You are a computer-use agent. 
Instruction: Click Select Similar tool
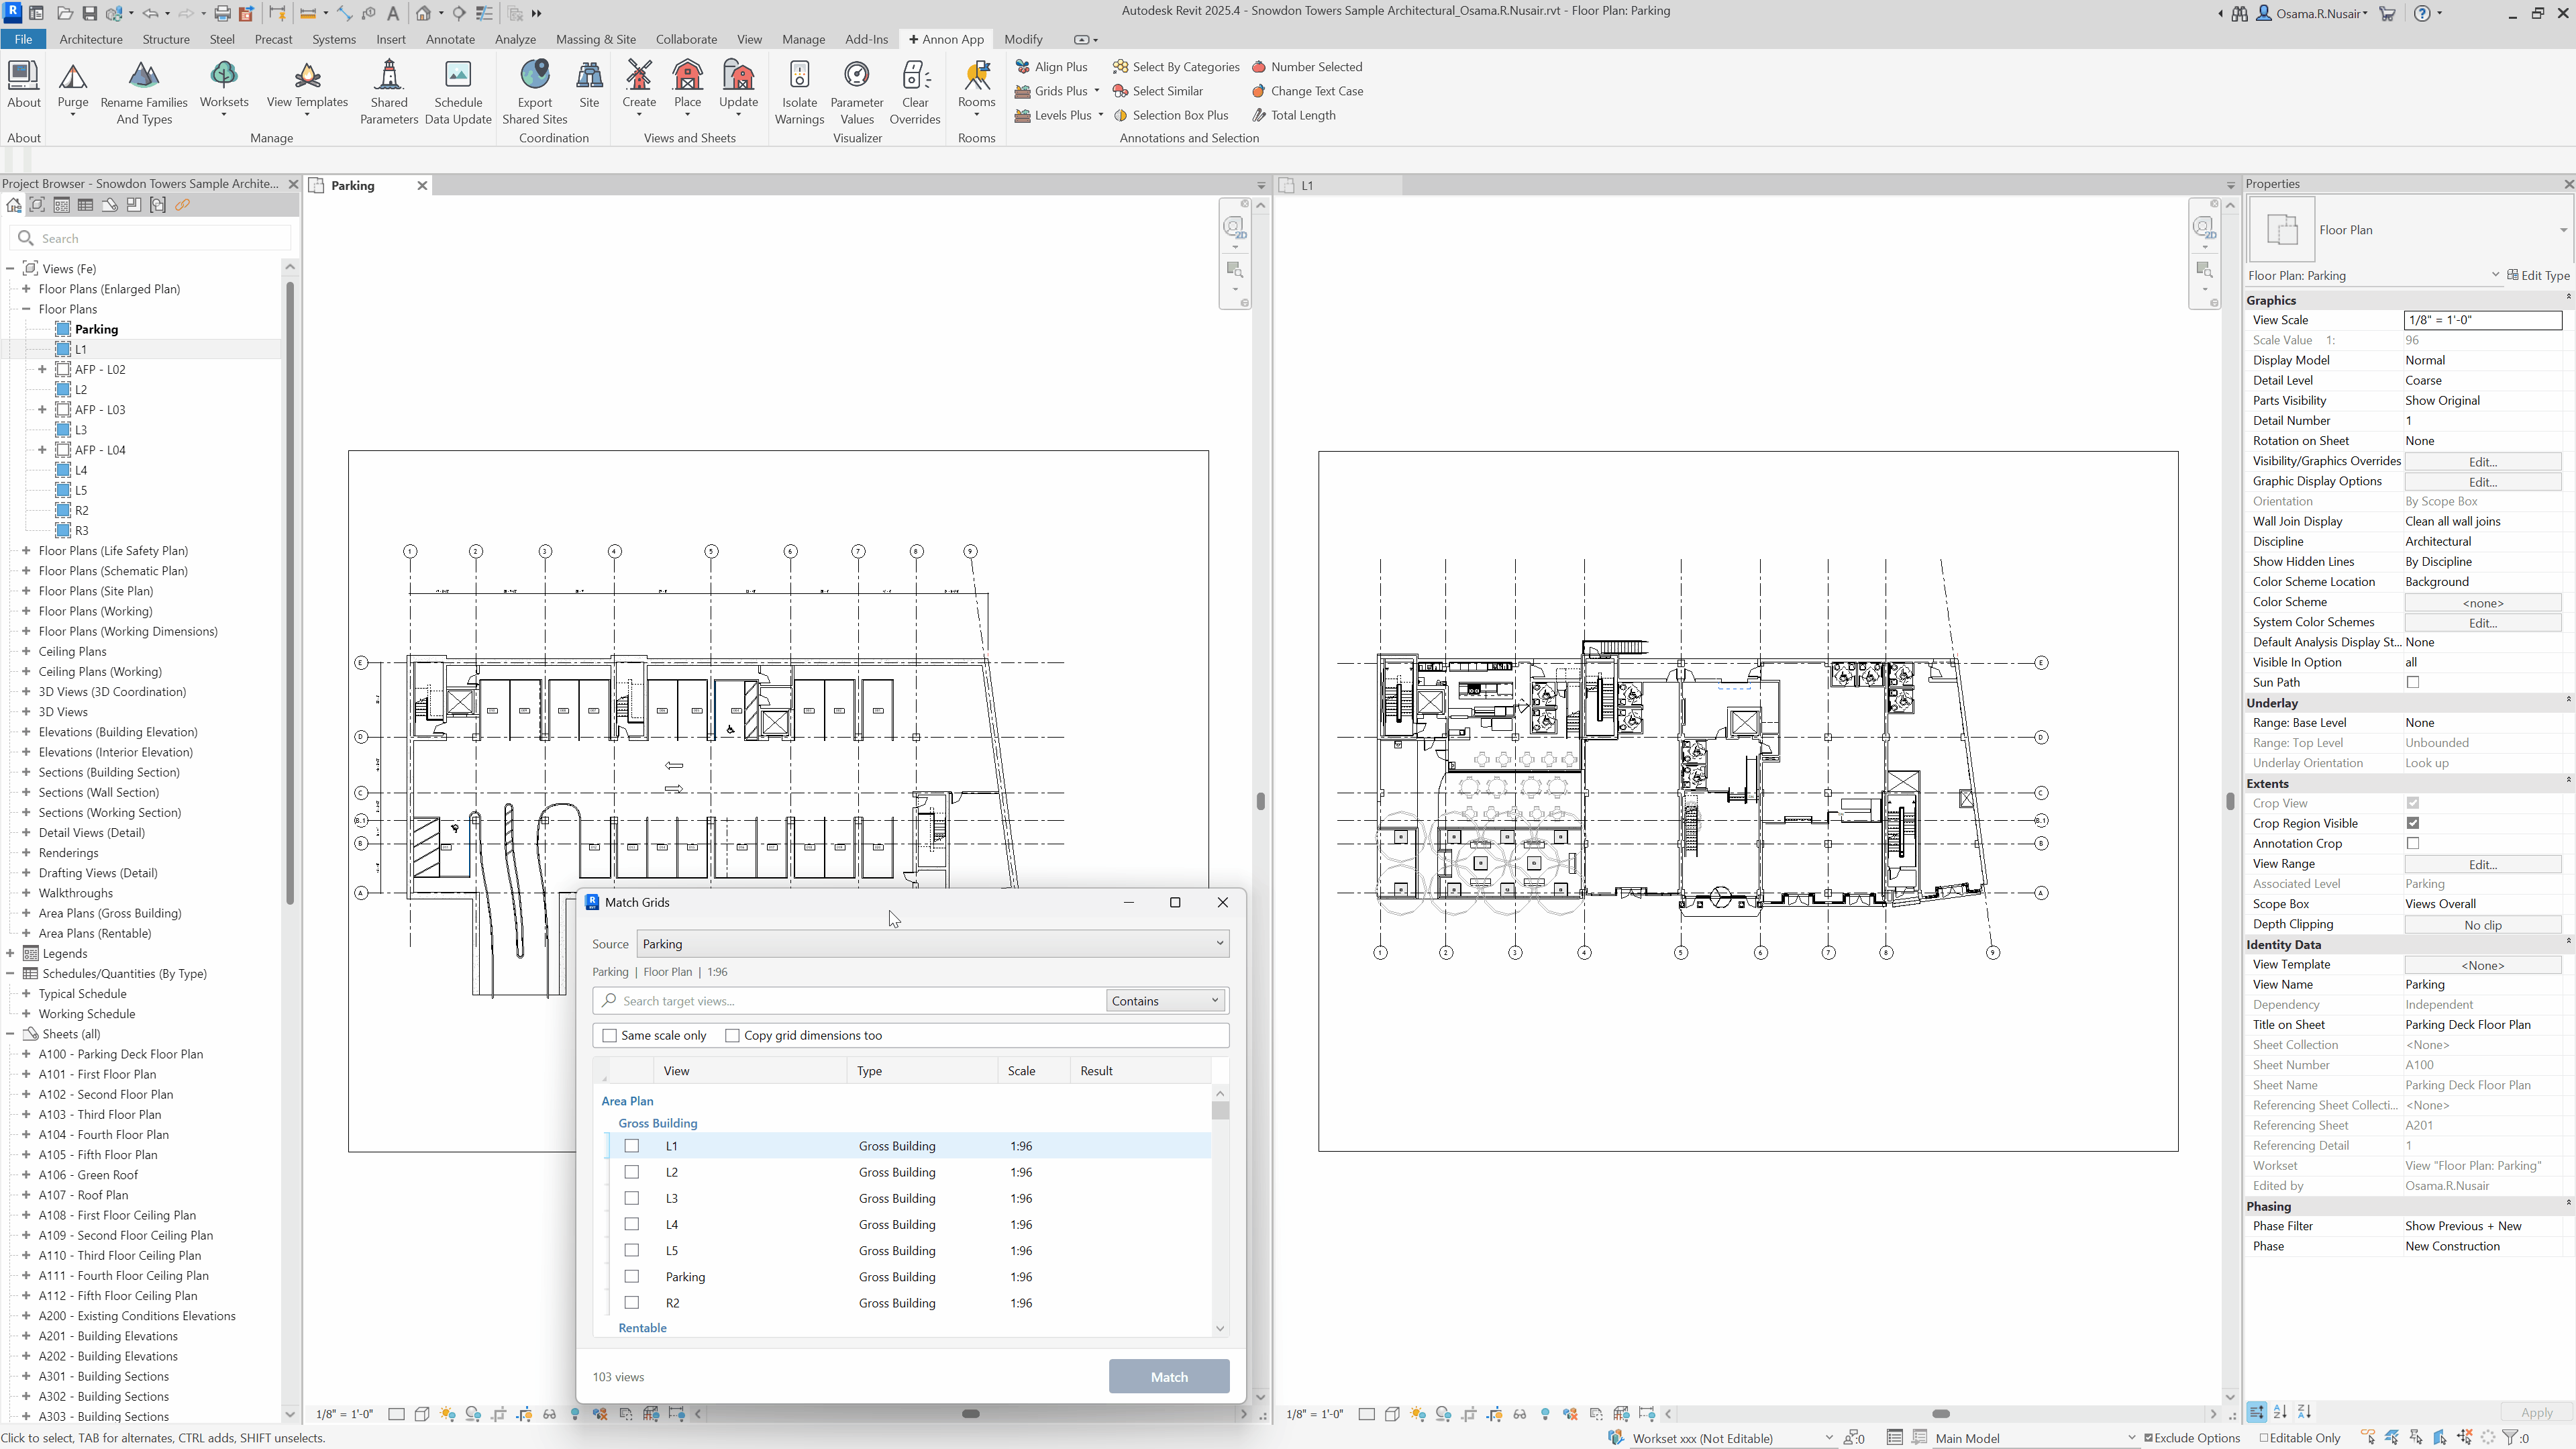pos(1158,91)
